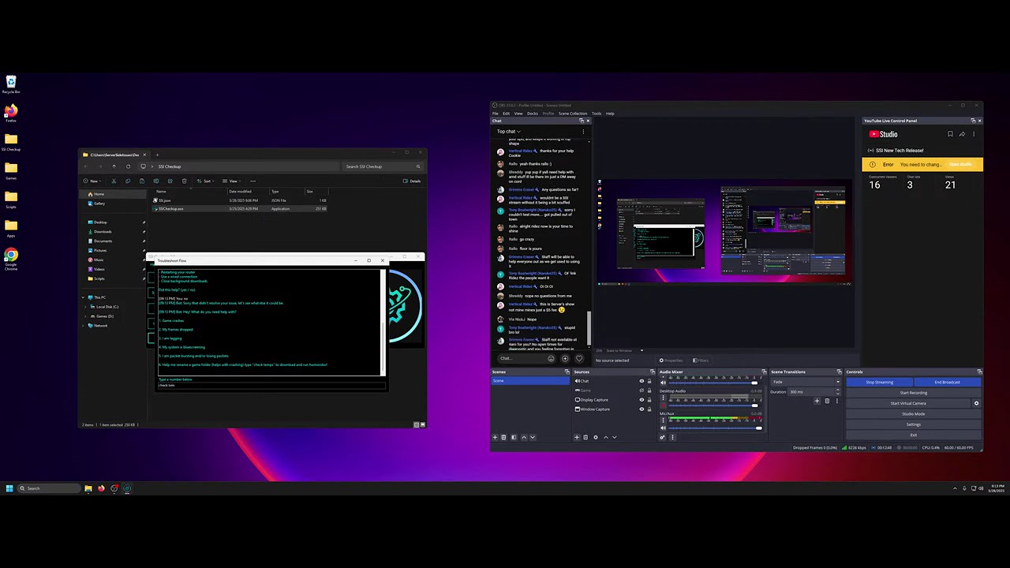Click the Stop Streaming button

click(879, 382)
